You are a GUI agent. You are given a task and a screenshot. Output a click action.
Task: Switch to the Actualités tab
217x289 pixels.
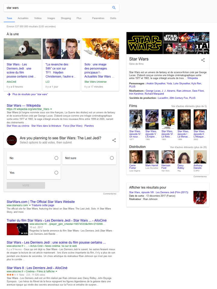(23, 18)
